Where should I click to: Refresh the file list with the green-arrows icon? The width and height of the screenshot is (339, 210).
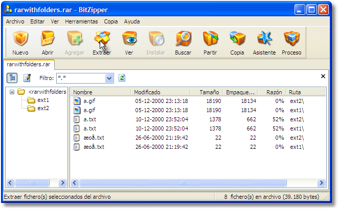click(122, 78)
